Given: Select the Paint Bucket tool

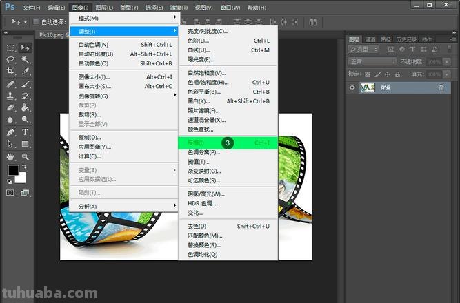Looking at the screenshot, I should (26, 108).
